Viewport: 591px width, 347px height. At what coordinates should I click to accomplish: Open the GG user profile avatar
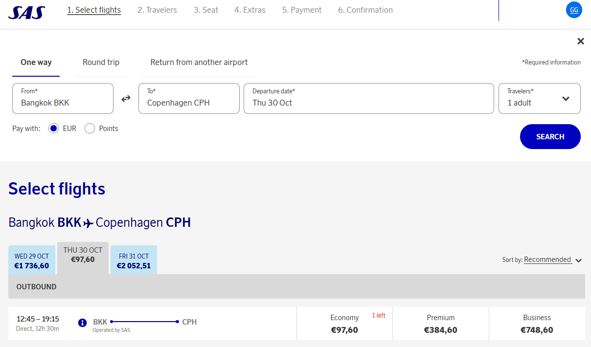point(574,10)
